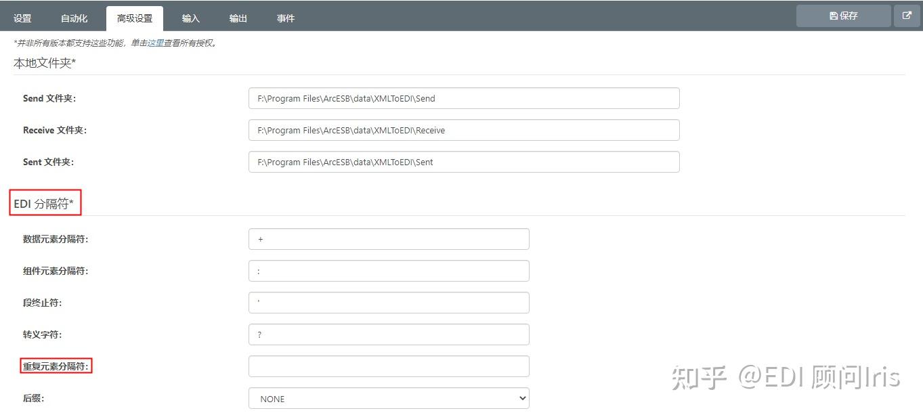Screen dimensions: 923x415
Task: Click the Send 文件夹 path field
Action: 464,98
